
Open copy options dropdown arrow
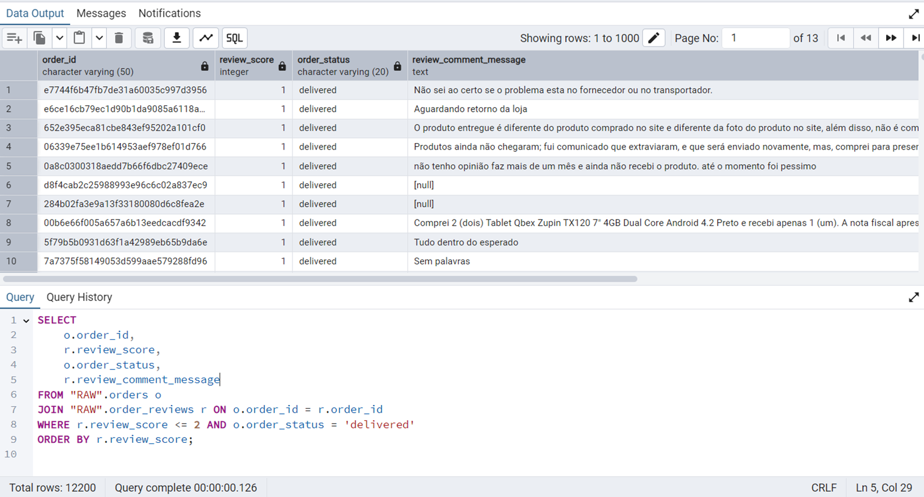tap(59, 38)
